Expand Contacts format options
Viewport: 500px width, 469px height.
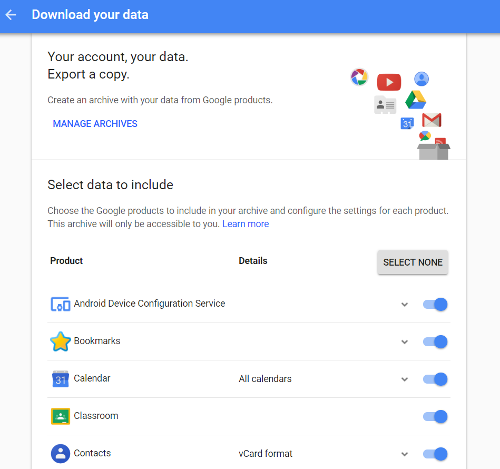[x=405, y=454]
